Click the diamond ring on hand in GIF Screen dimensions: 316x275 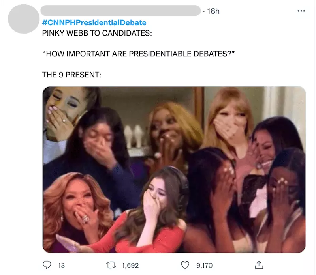click(x=85, y=219)
